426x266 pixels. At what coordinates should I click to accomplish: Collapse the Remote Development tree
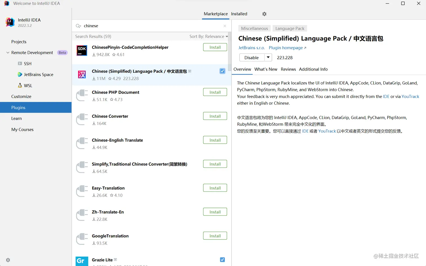click(x=8, y=53)
